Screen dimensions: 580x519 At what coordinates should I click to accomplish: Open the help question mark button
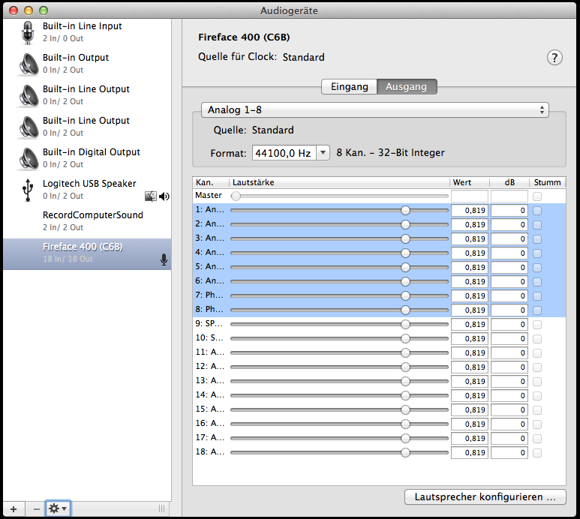tap(554, 58)
